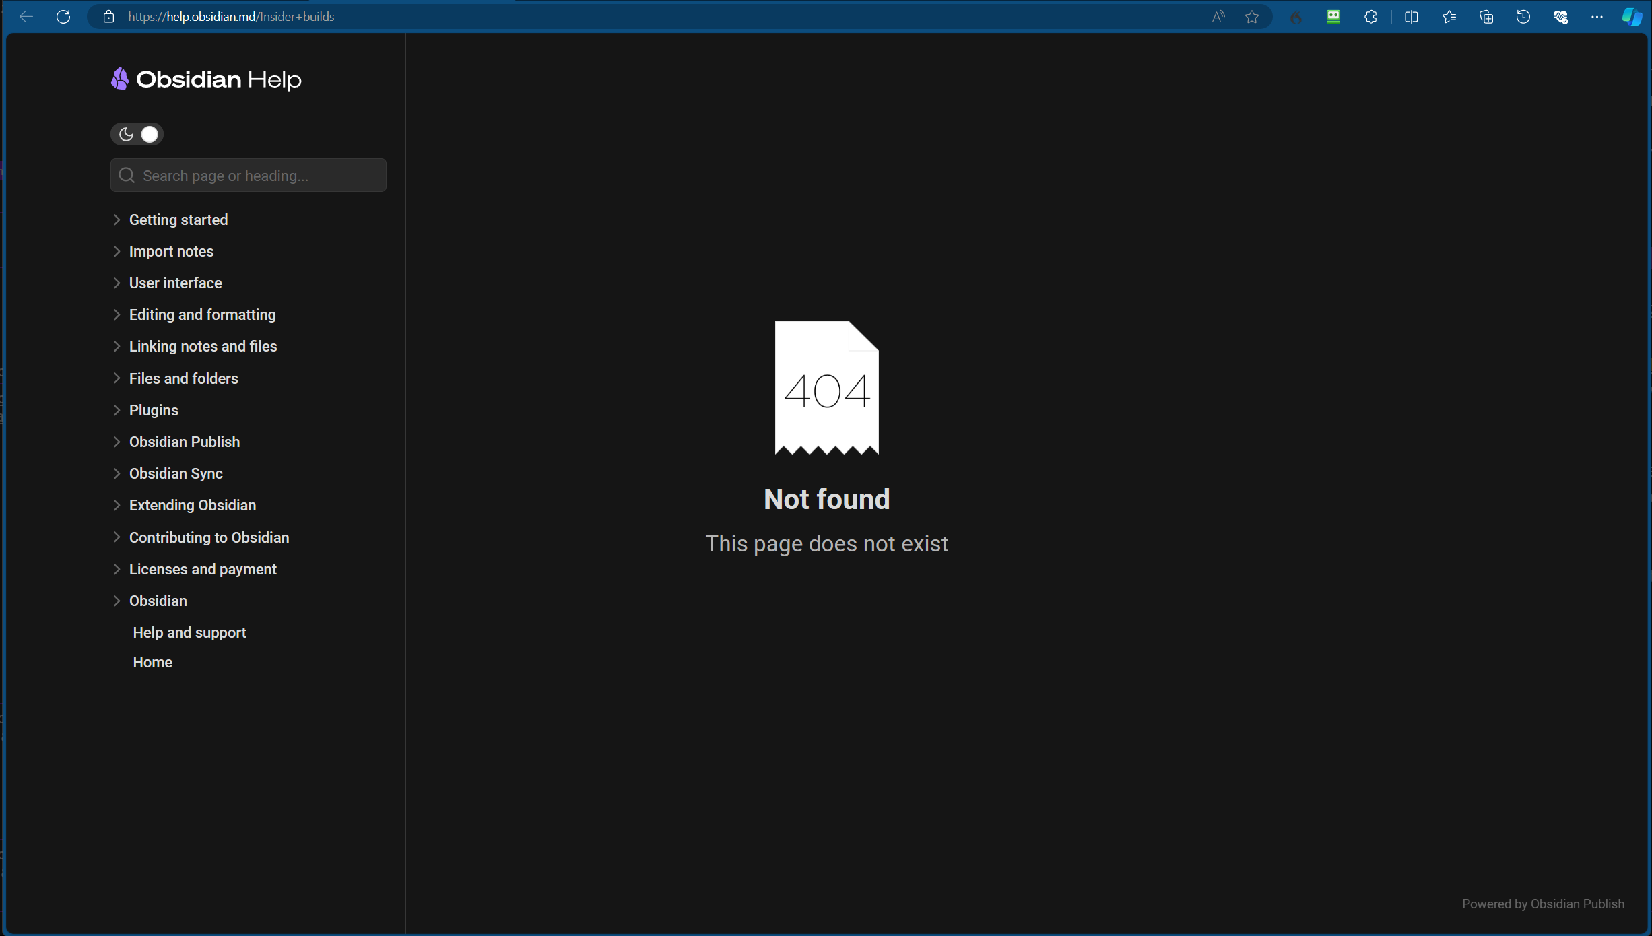The height and width of the screenshot is (936, 1652).
Task: Expand Licenses and payment section
Action: pyautogui.click(x=117, y=569)
